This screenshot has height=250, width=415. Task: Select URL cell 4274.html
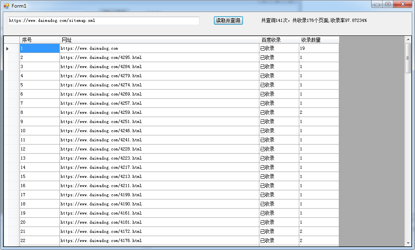click(x=159, y=85)
